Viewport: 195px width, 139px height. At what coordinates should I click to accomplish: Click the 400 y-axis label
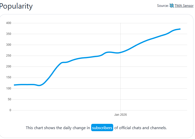click(x=9, y=23)
